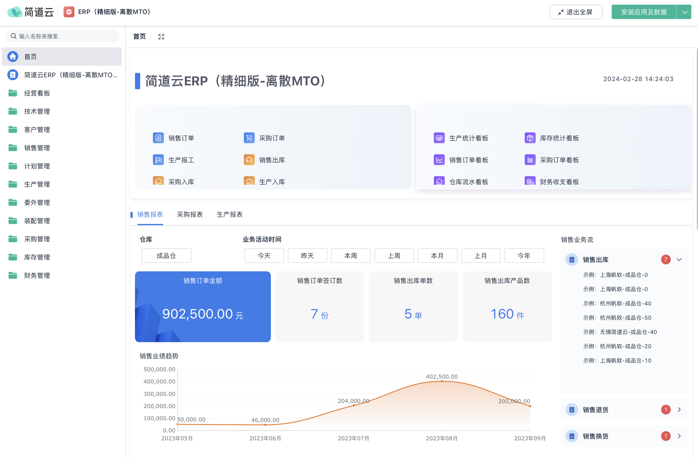Open the 库存统计看板 inventory dashboard icon
Screen dimensions: 698x457
click(530, 138)
